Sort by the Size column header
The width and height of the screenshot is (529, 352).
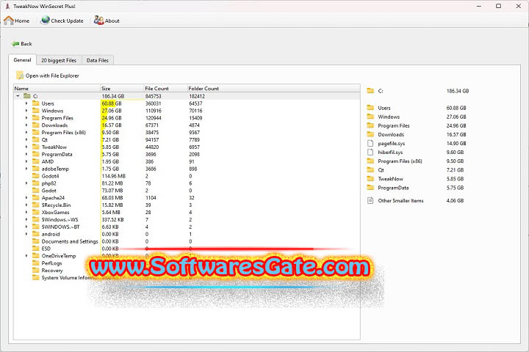[x=122, y=88]
